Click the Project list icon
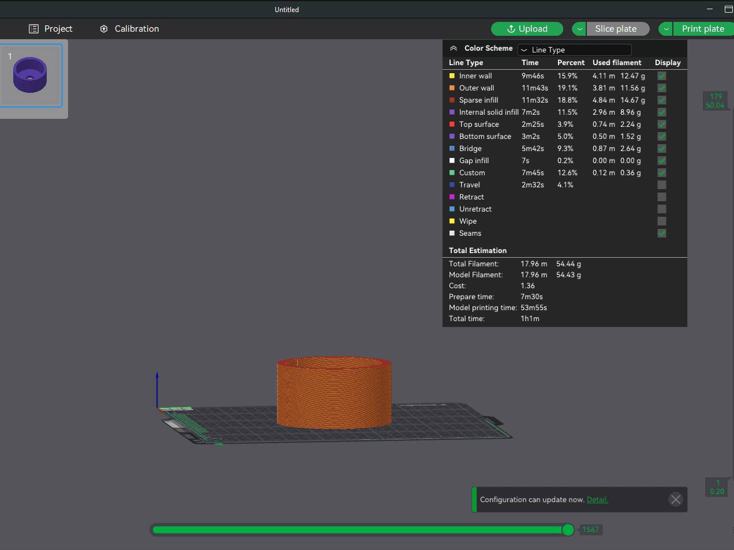 [34, 29]
